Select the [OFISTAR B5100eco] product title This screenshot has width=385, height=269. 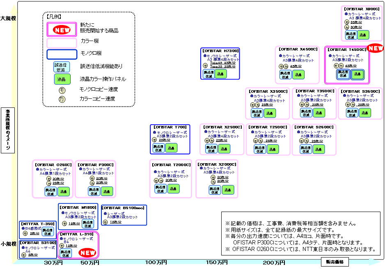click(x=123, y=208)
